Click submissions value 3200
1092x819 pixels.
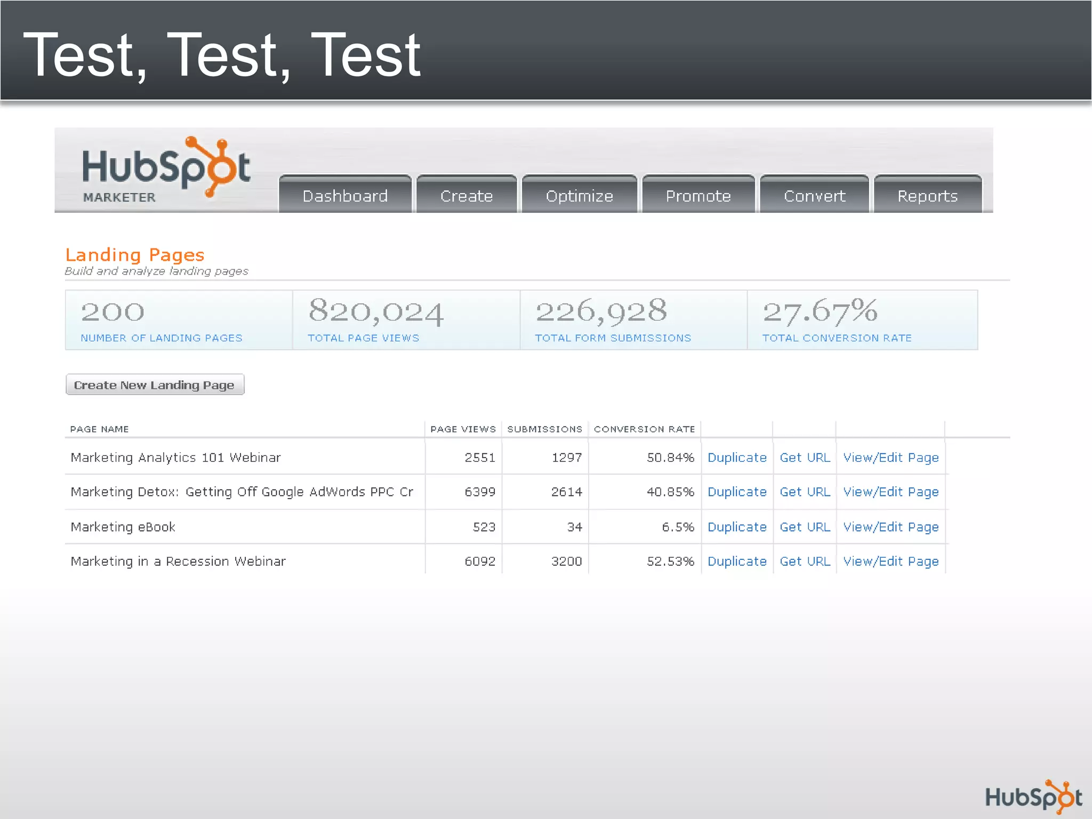(x=567, y=561)
